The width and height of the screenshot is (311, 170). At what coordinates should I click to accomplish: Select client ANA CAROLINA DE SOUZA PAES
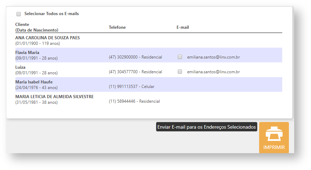47,38
